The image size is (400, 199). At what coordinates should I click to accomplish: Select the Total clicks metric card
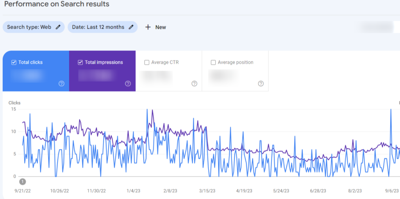pyautogui.click(x=36, y=71)
